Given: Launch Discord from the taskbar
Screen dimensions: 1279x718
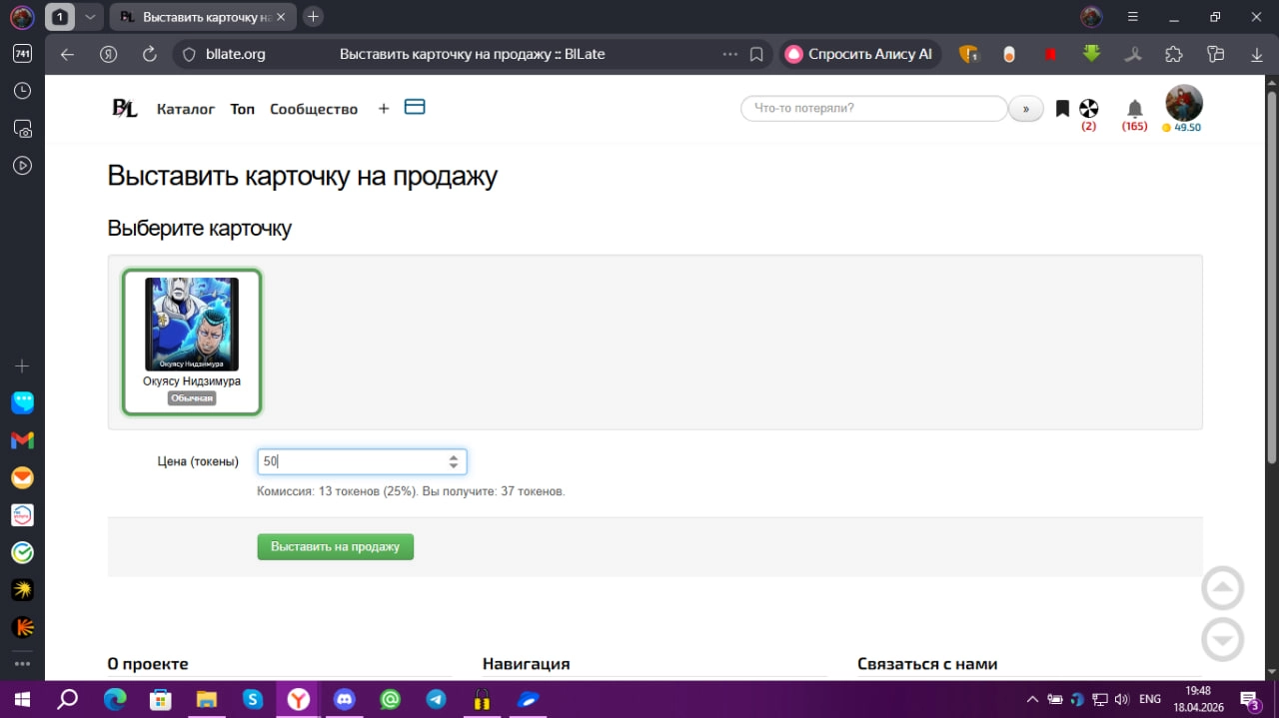Looking at the screenshot, I should (345, 699).
